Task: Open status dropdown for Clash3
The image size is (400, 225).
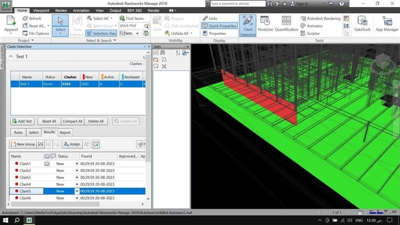Action: pos(77,177)
